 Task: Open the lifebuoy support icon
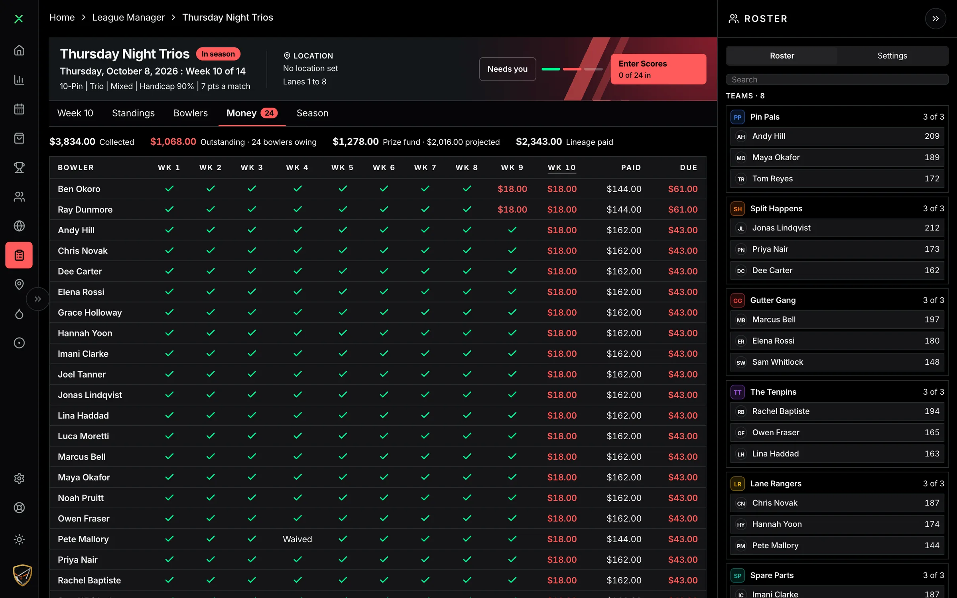(19, 508)
